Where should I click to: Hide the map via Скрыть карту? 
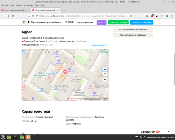click(99, 45)
